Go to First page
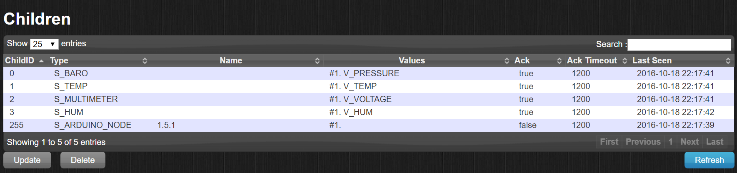The height and width of the screenshot is (173, 737). (609, 142)
